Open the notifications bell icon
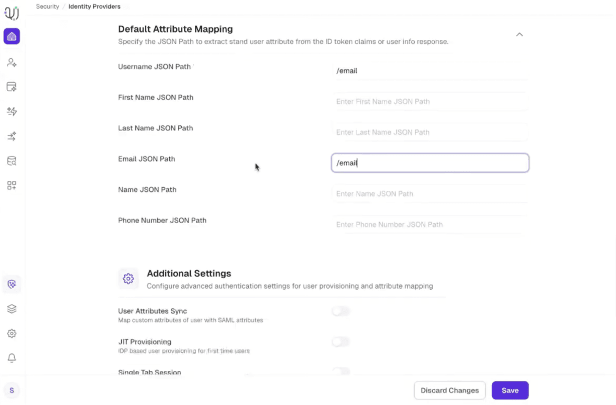616x405 pixels. tap(12, 358)
